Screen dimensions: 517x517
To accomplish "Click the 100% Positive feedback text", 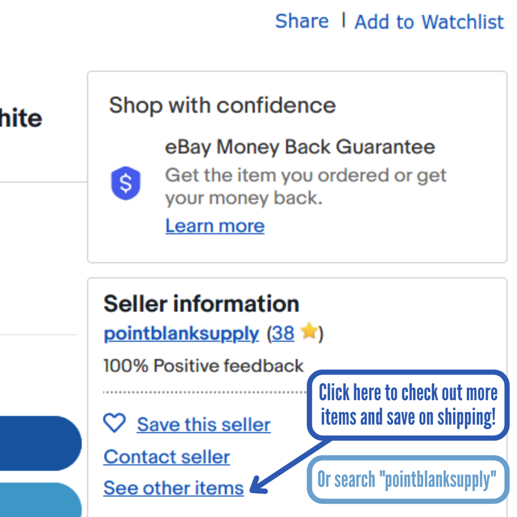I will [203, 366].
